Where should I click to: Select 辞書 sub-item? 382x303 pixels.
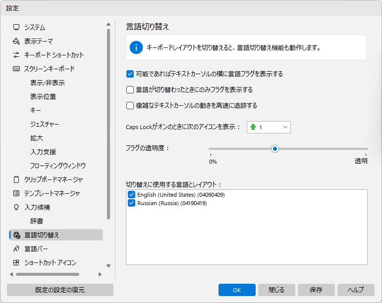37,221
